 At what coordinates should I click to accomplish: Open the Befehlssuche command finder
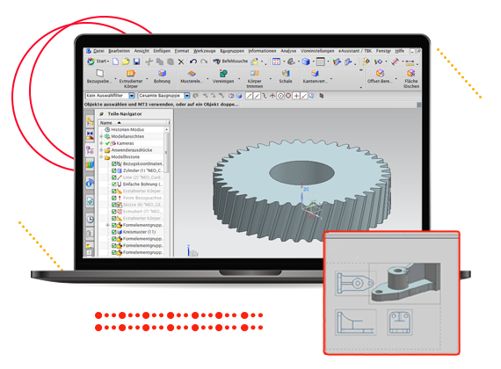pos(230,61)
